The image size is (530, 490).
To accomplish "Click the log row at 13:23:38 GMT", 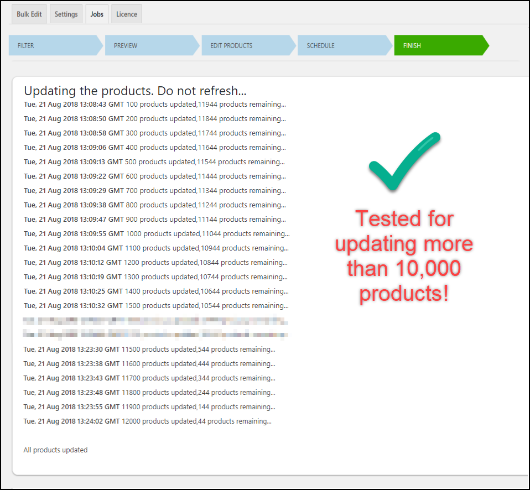I will (149, 364).
